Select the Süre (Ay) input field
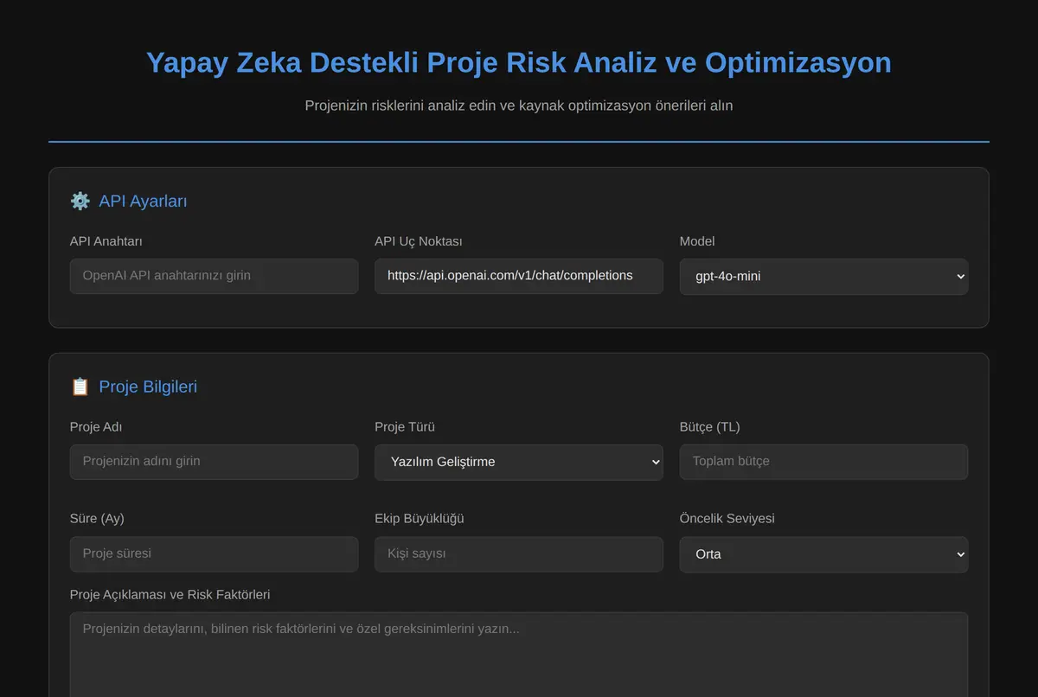The height and width of the screenshot is (697, 1038). coord(214,553)
